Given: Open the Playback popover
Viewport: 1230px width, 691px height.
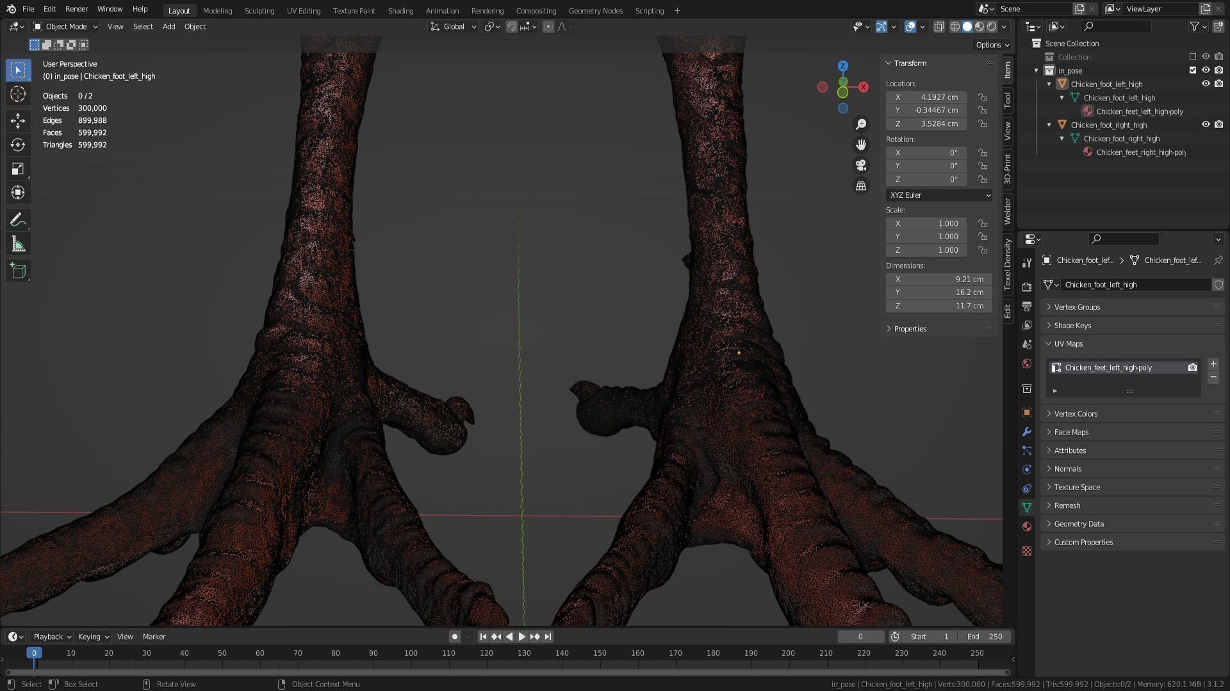Looking at the screenshot, I should (x=52, y=637).
